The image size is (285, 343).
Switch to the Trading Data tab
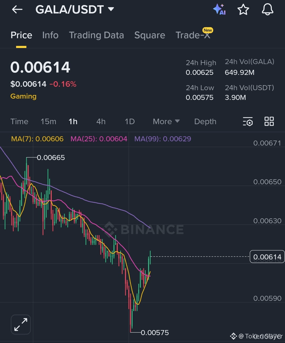(97, 35)
